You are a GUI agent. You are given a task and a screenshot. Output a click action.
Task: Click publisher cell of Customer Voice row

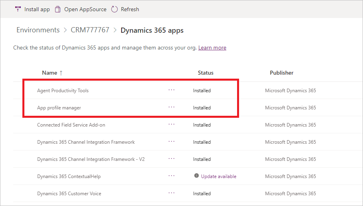290,194
